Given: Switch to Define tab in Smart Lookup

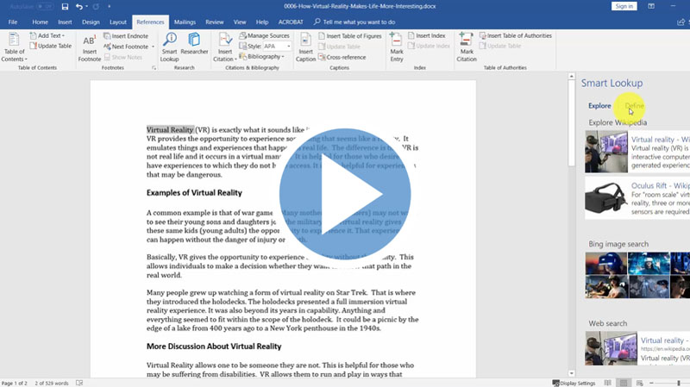Looking at the screenshot, I should 634,106.
